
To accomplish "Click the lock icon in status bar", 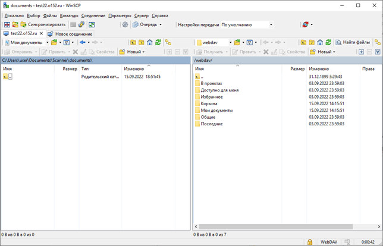I will [310, 242].
